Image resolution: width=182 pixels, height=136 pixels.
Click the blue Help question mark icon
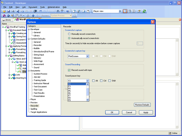click(68, 11)
